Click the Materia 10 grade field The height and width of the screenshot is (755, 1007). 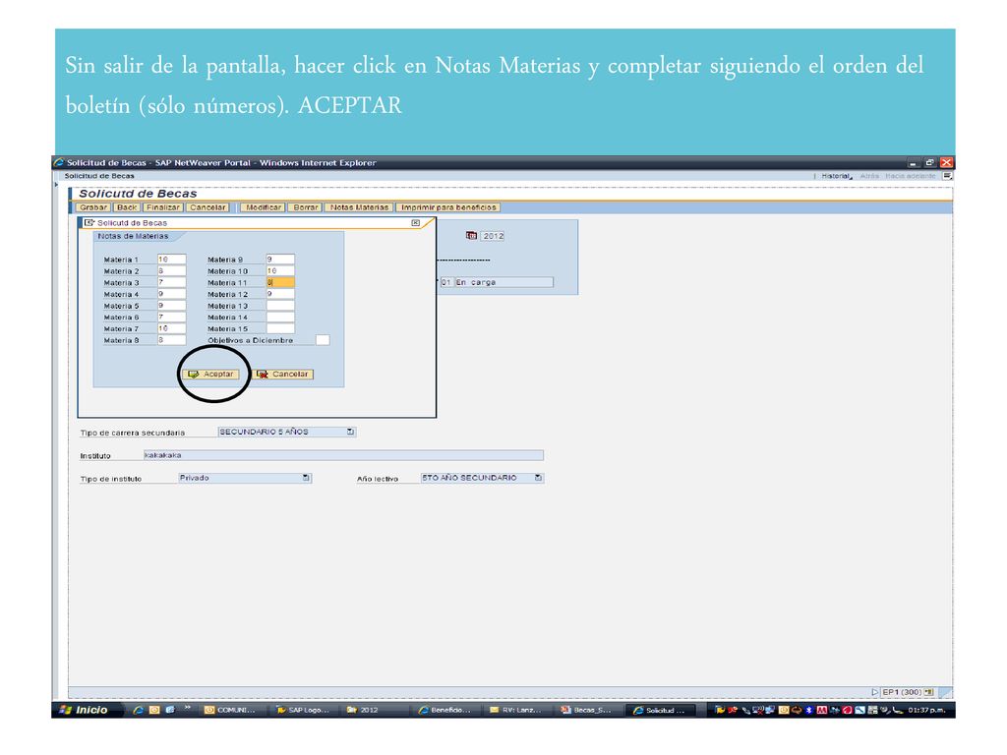coord(280,271)
